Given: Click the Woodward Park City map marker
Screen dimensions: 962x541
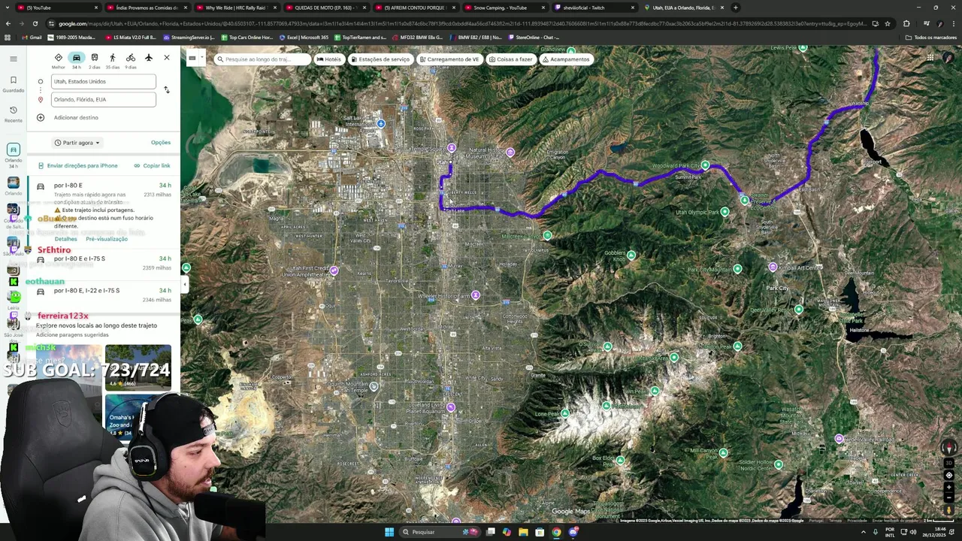Looking at the screenshot, I should click(705, 165).
